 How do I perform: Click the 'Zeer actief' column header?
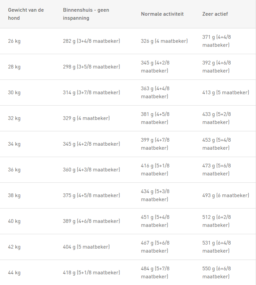[215, 14]
